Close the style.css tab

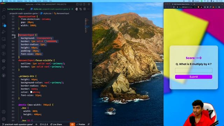[72, 9]
